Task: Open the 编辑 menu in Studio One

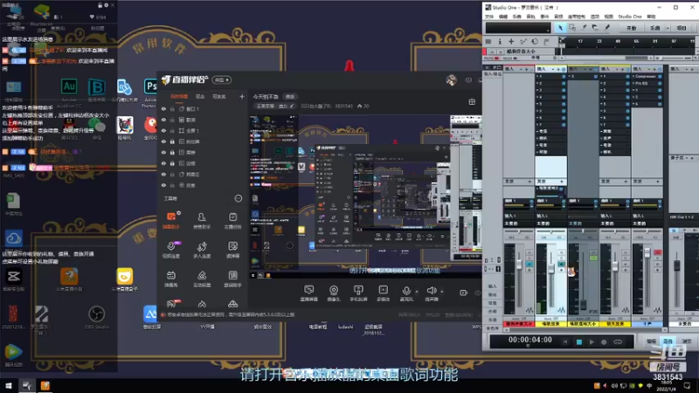Action: tap(503, 17)
